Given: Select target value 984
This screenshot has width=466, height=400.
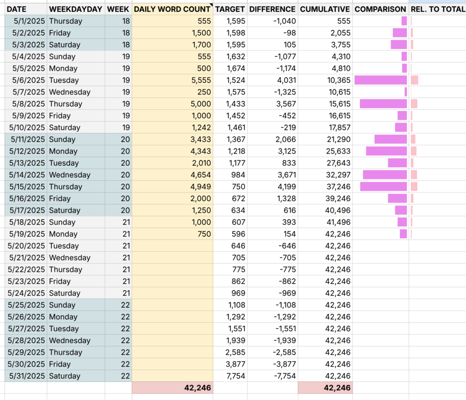Looking at the screenshot, I should (230, 175).
